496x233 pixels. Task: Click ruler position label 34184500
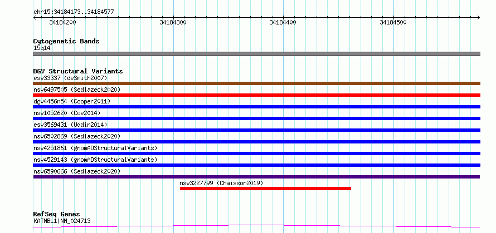pos(393,22)
